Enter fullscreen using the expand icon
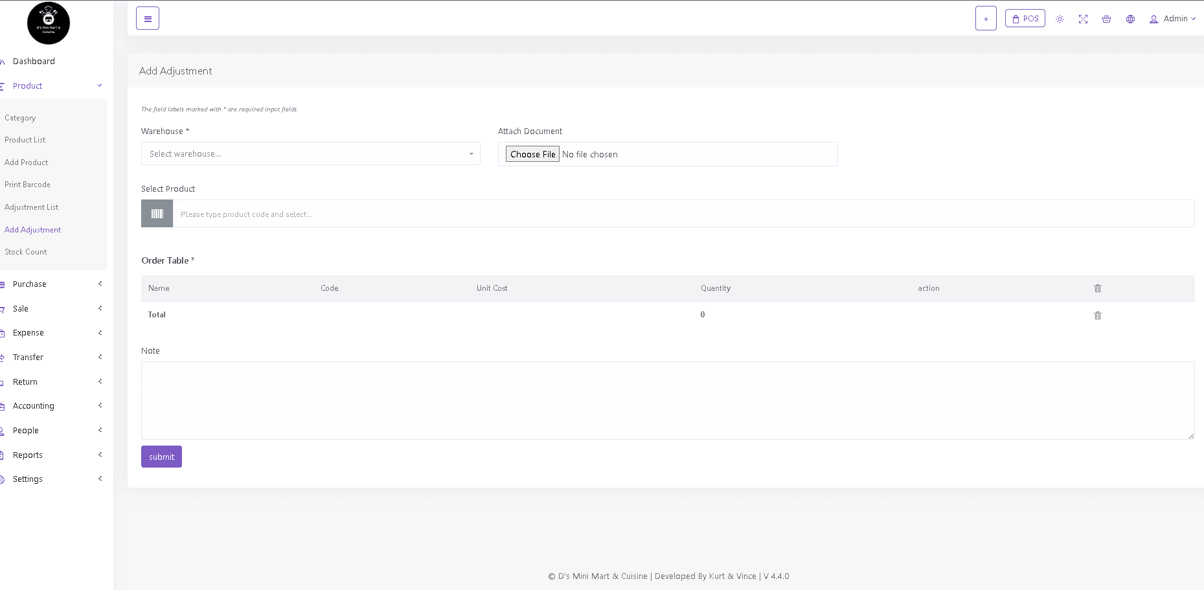 1083,19
